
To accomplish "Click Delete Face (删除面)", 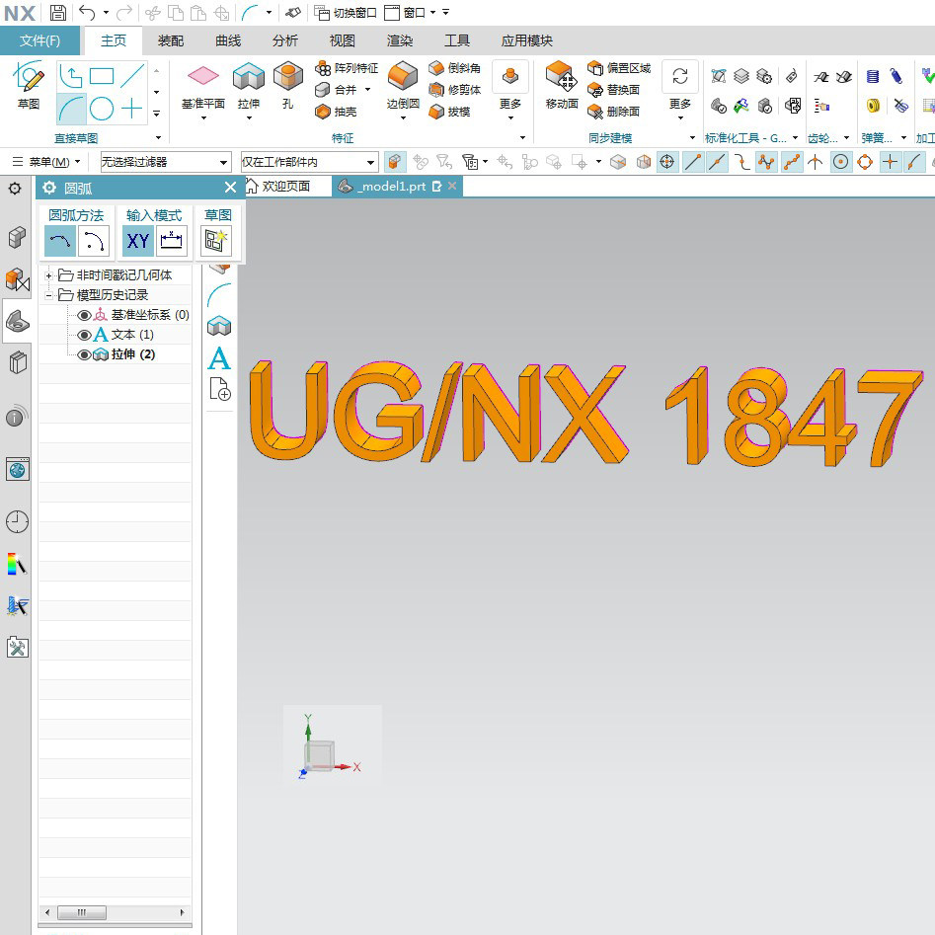I will coord(613,112).
